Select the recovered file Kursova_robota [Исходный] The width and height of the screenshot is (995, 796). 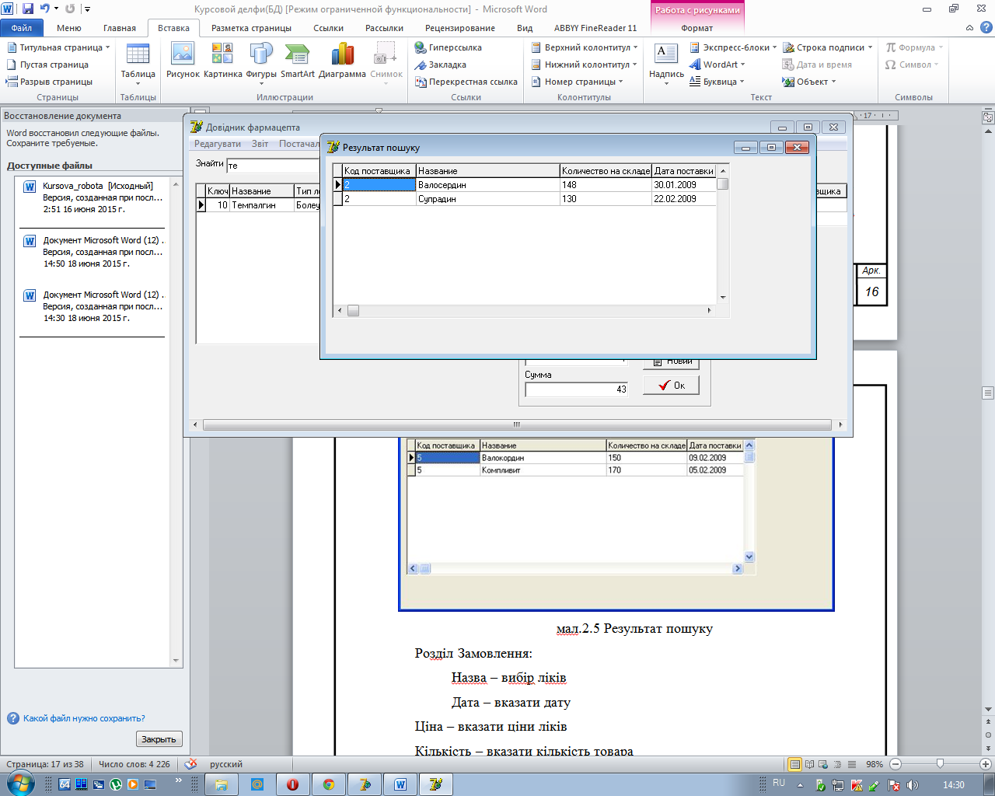(x=94, y=197)
